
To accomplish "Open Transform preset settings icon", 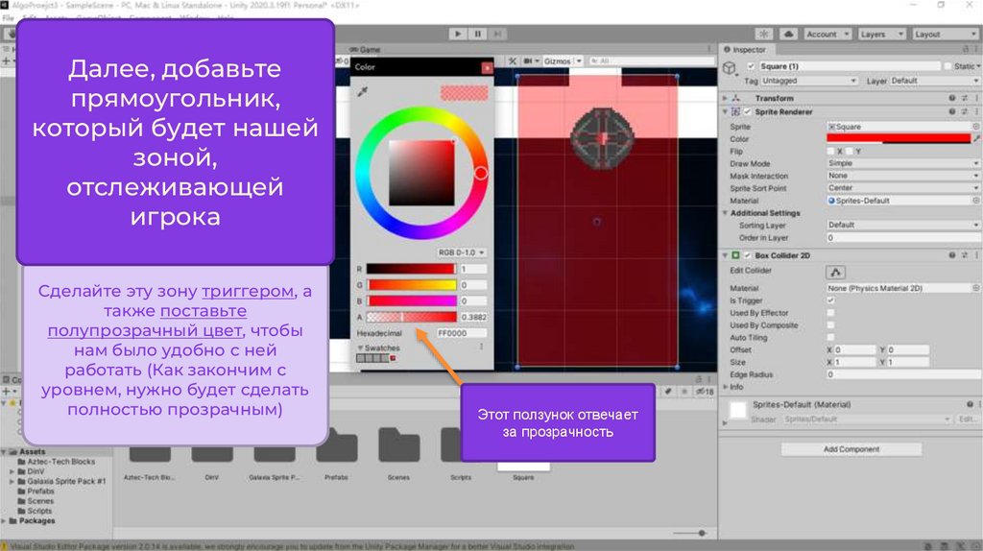I will (x=965, y=99).
